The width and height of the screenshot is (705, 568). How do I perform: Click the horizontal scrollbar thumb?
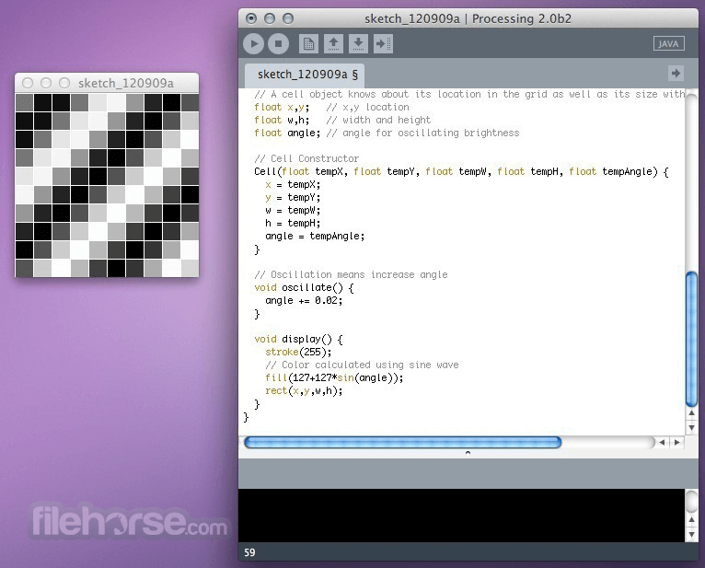click(402, 443)
